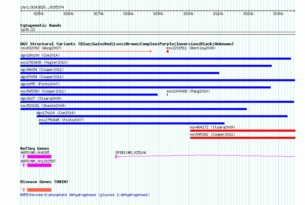Image resolution: width=305 pixels, height=205 pixels.
Task: Click the Cytogenetic Bands track title
Action: (41, 25)
